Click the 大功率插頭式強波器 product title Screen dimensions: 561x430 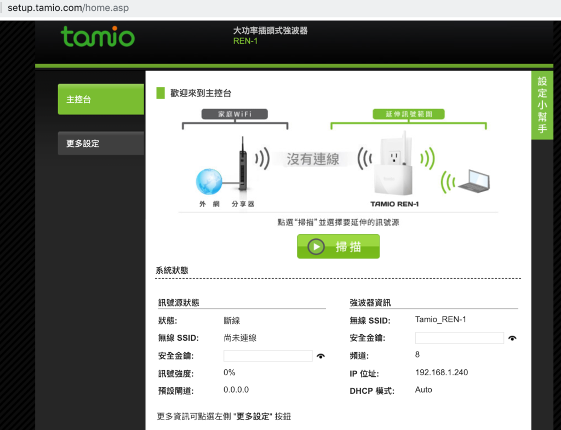pos(271,31)
